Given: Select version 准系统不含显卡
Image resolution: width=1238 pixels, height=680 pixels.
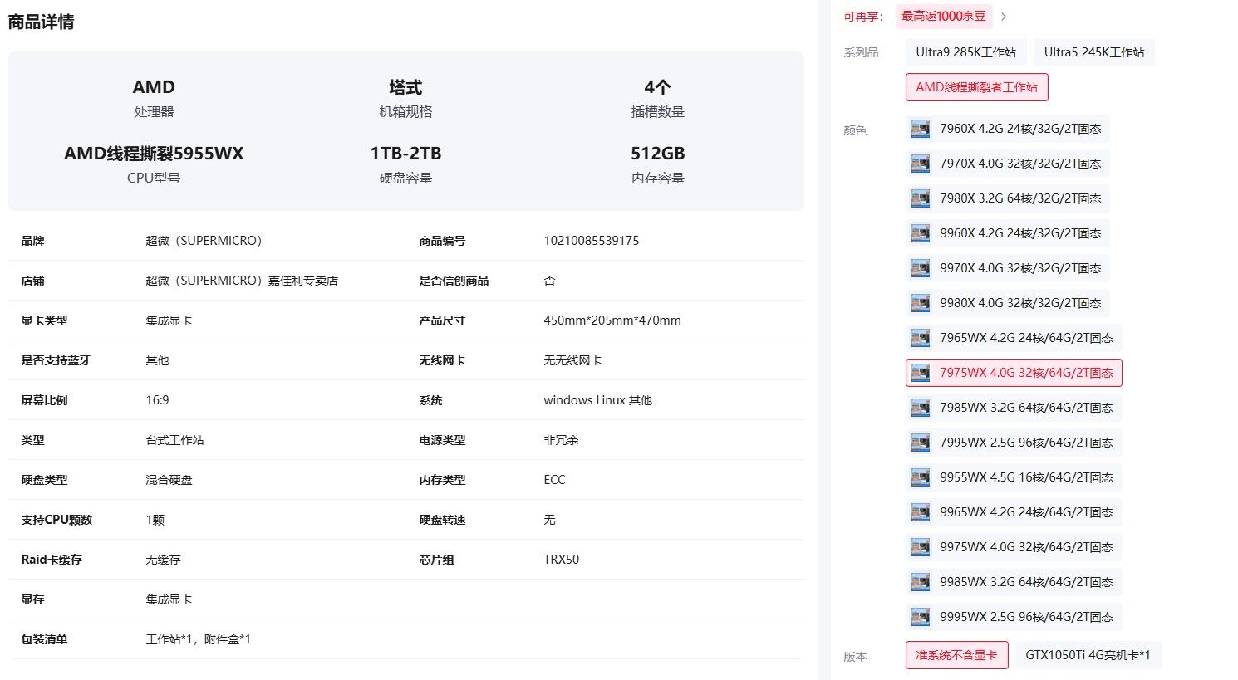Looking at the screenshot, I should click(x=957, y=655).
